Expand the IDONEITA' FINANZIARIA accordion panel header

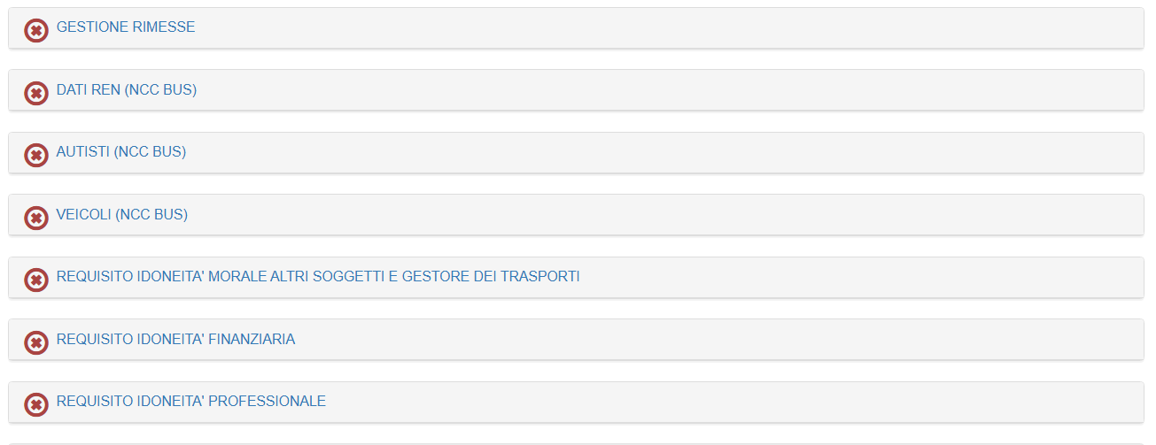pyautogui.click(x=709, y=340)
